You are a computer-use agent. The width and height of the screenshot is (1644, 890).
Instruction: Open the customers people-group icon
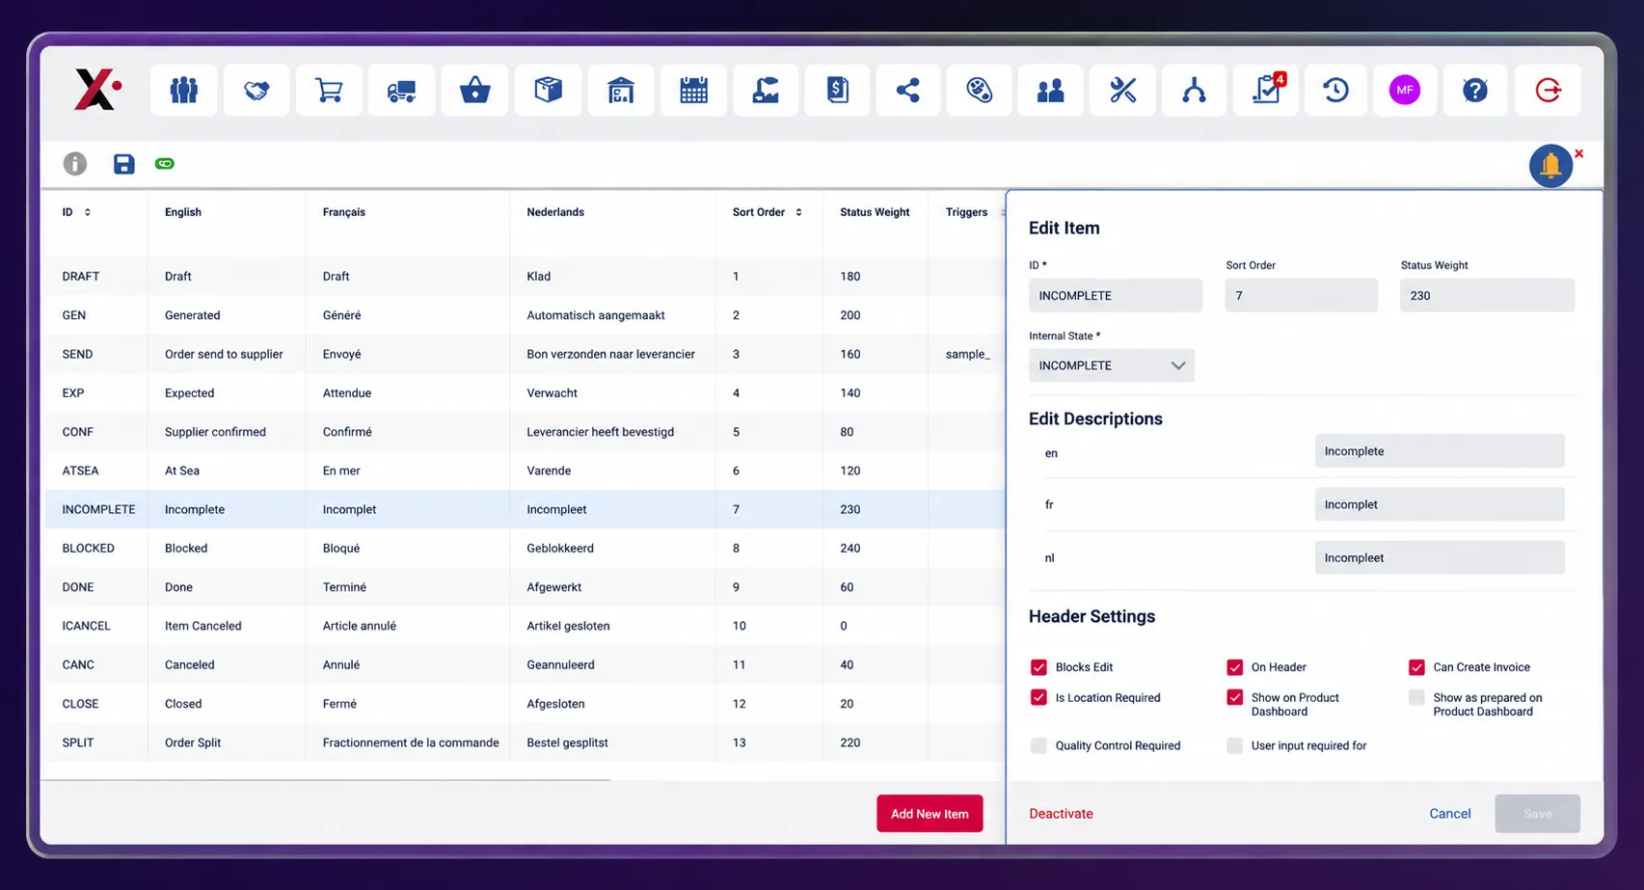[x=183, y=91]
